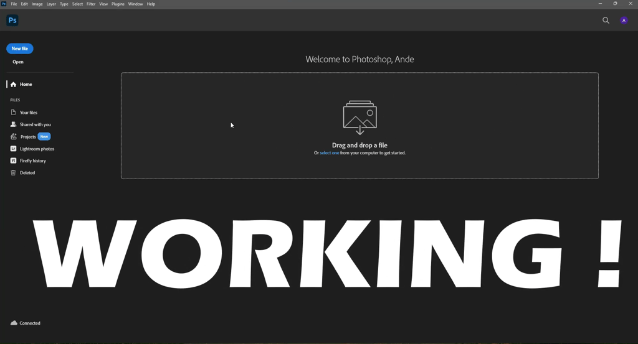
Task: Open the Edit menu
Action: pyautogui.click(x=24, y=4)
